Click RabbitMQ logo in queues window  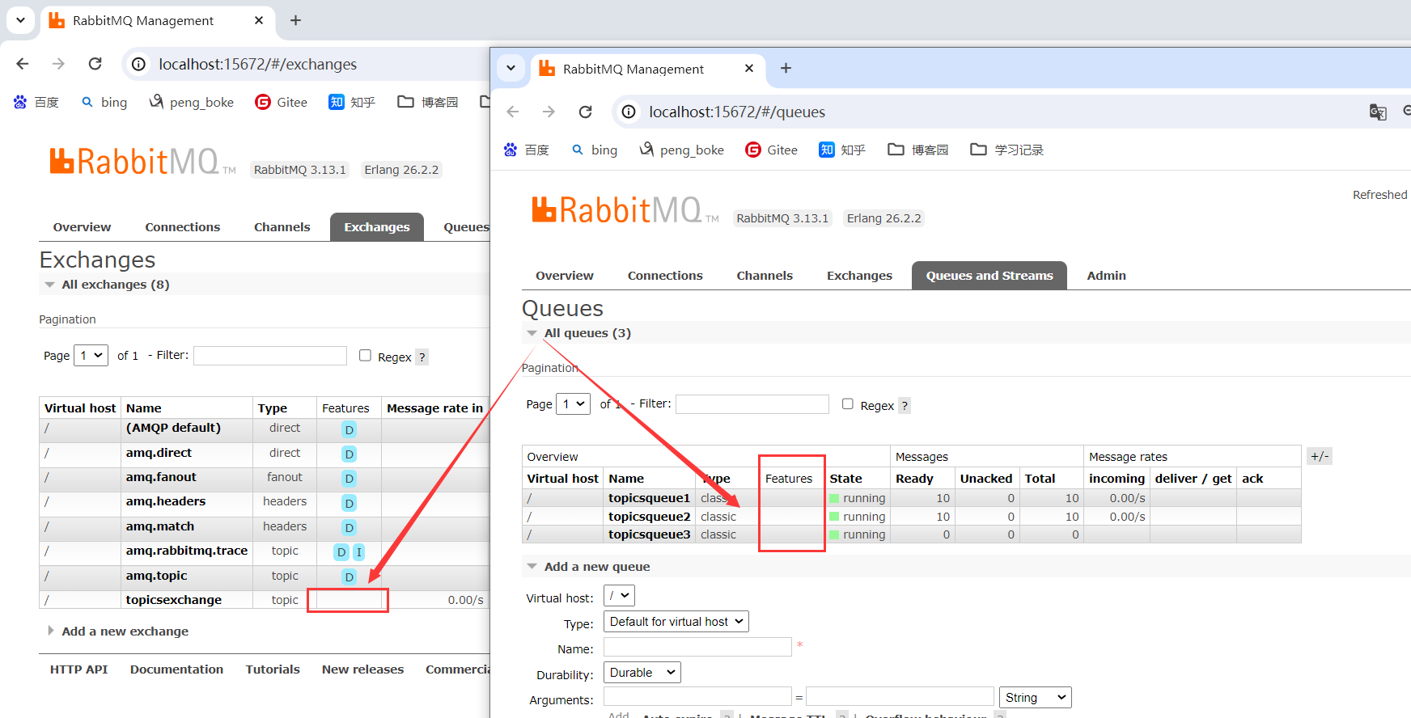pyautogui.click(x=625, y=210)
